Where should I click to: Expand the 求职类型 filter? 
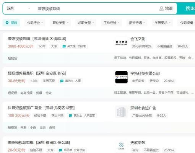click(86, 23)
